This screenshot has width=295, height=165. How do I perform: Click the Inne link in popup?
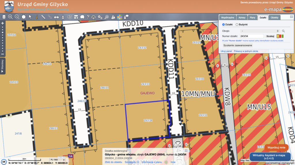[x=173, y=162]
